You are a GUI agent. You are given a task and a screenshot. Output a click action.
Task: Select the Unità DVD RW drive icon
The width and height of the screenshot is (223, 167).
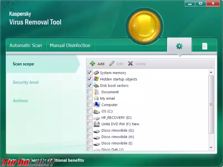pos(97,124)
